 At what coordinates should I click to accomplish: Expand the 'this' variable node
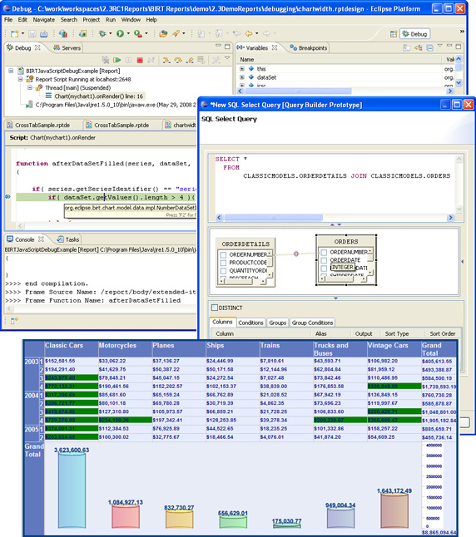coord(242,68)
